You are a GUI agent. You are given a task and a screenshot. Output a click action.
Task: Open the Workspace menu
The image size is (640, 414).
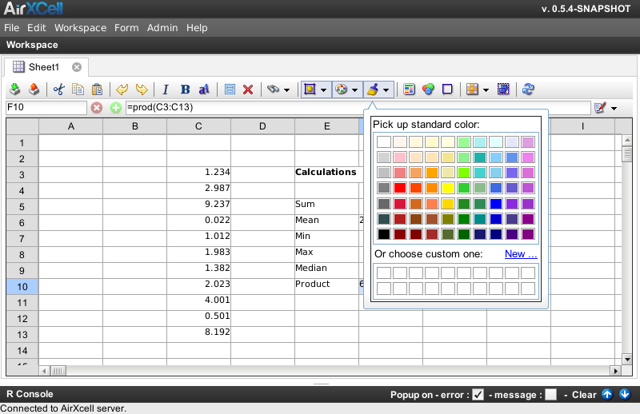tap(80, 28)
